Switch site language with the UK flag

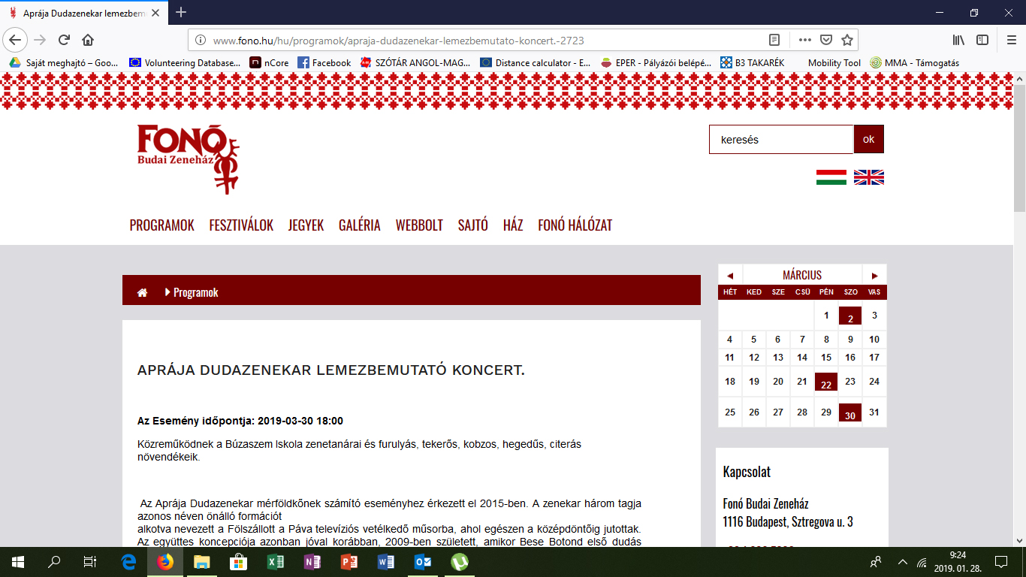868,177
